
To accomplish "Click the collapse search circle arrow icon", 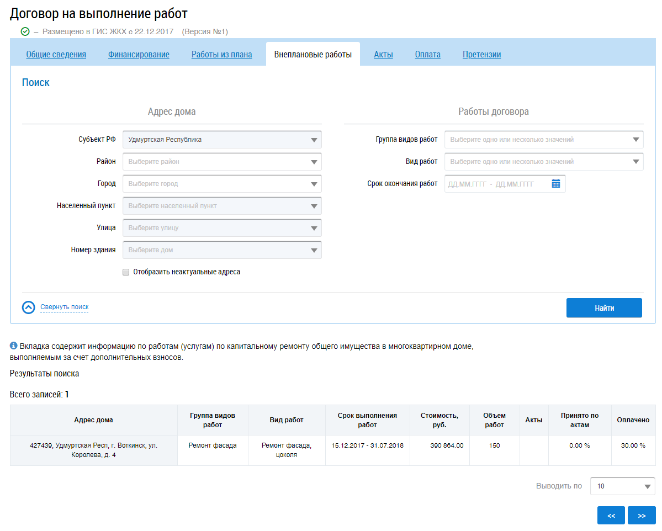I will [x=29, y=307].
